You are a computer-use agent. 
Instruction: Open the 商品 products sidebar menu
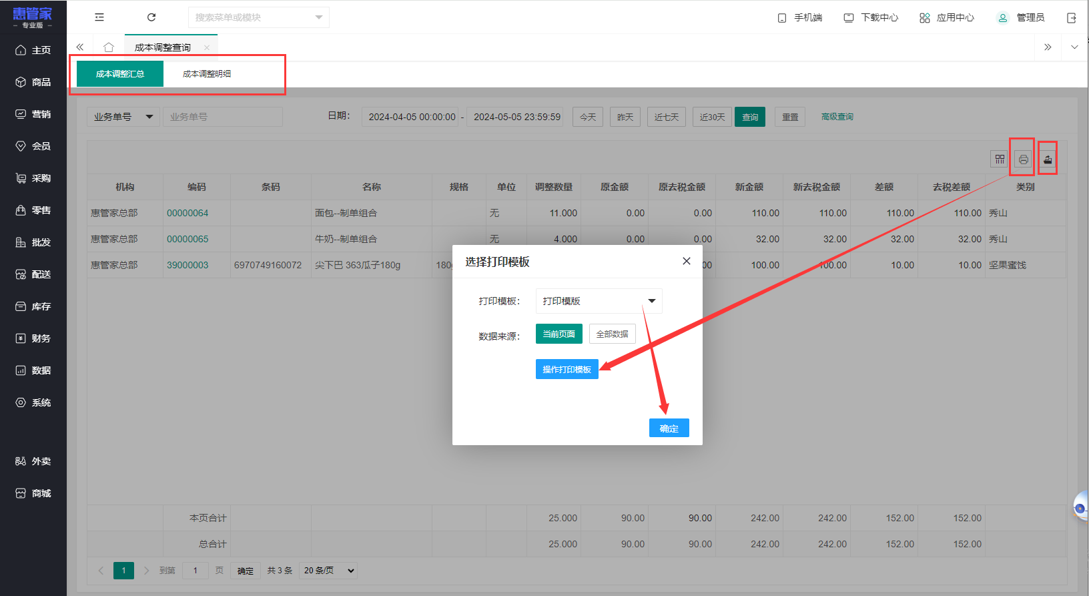pos(33,82)
